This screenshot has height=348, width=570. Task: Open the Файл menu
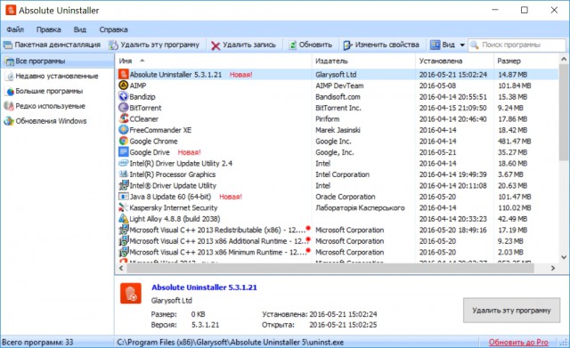(x=15, y=29)
